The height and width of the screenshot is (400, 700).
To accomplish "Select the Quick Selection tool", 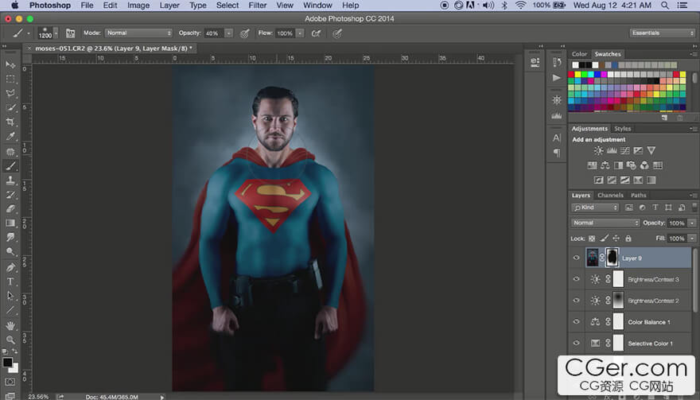I will tap(10, 107).
